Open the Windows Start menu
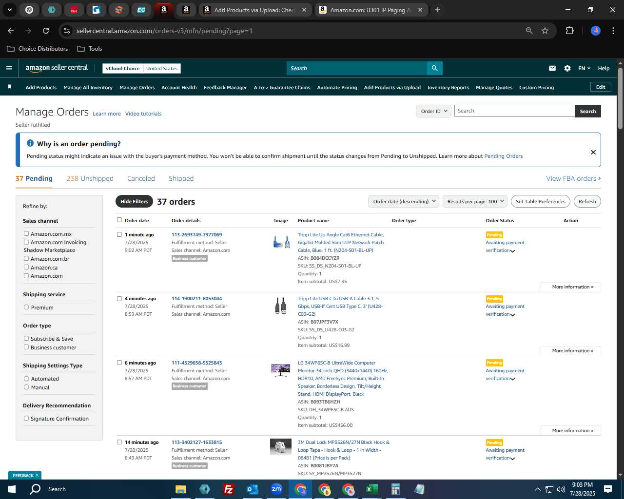 12,489
